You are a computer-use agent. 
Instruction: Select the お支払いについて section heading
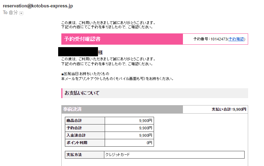pos(82,93)
